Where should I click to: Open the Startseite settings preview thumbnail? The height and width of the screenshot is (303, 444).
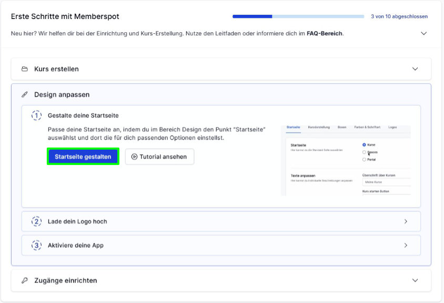point(346,160)
